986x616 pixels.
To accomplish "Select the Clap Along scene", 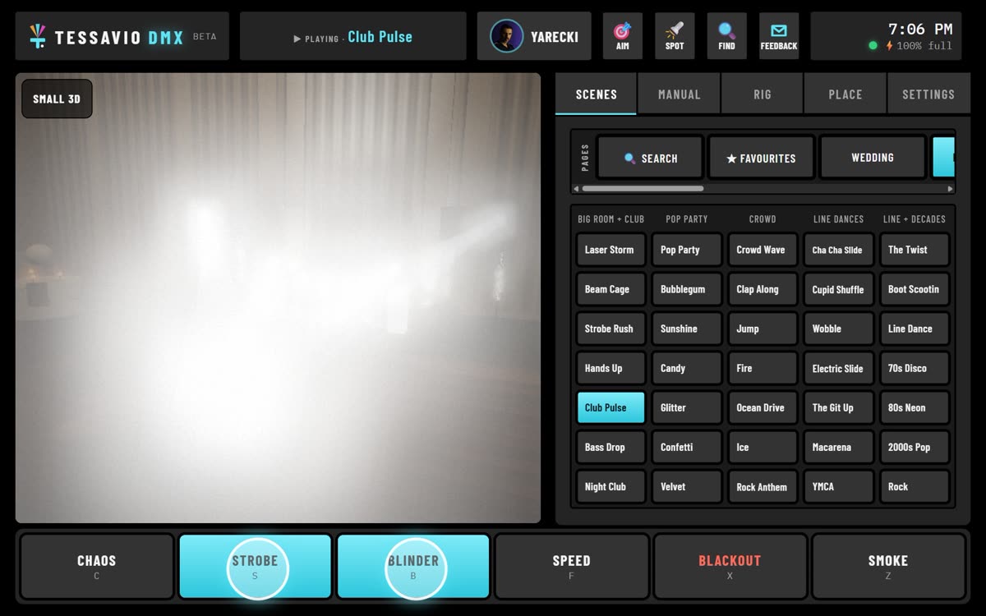I will 763,289.
